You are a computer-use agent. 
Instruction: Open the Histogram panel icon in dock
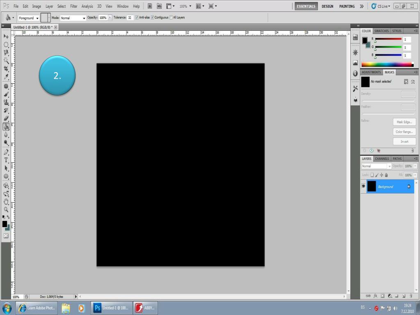point(355,63)
